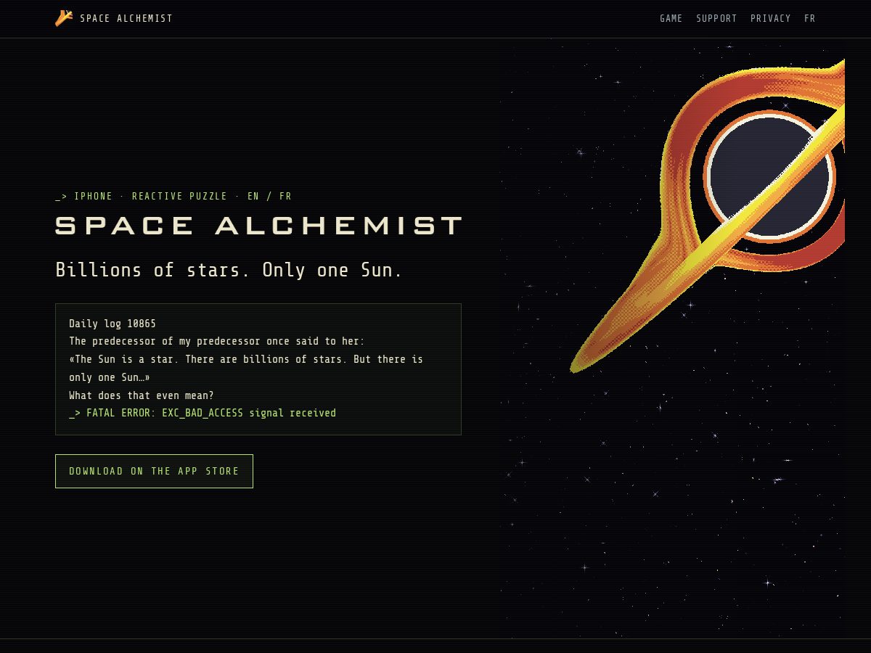Click the FATAL ERROR EXC_BAD_ACCESS line
The width and height of the screenshot is (871, 653).
(x=203, y=413)
